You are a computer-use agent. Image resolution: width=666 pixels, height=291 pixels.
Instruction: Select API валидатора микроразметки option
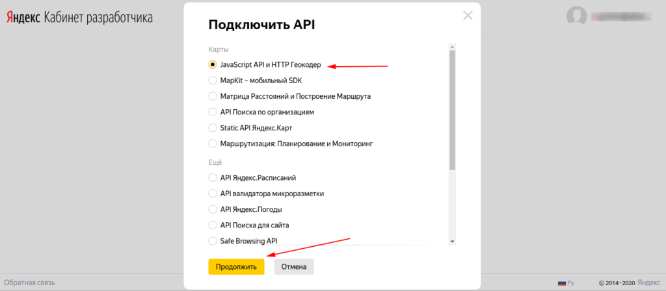(213, 194)
